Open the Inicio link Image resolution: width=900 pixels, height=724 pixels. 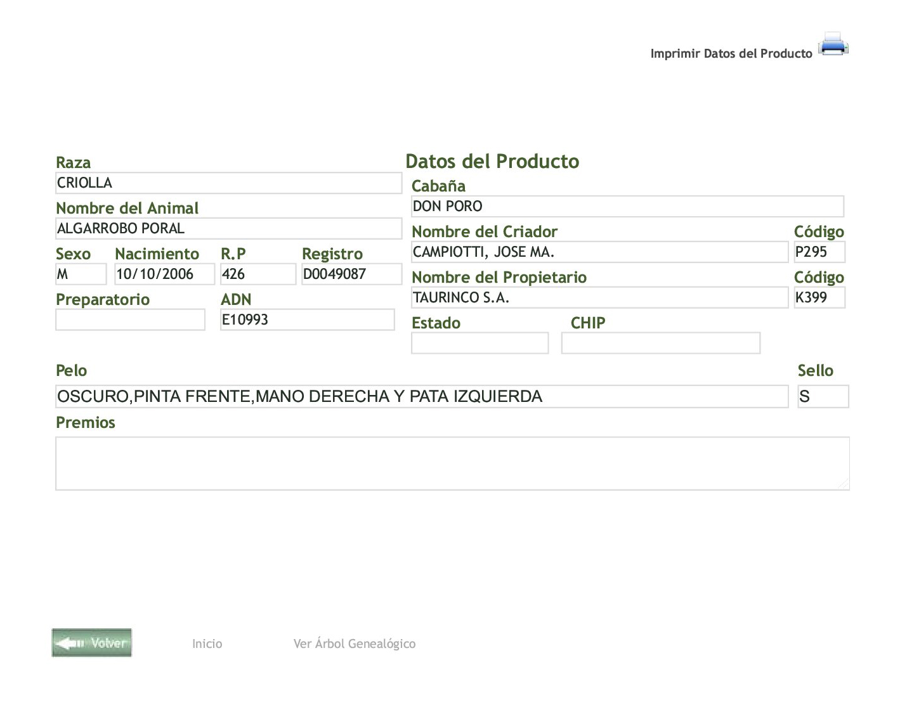[x=207, y=643]
